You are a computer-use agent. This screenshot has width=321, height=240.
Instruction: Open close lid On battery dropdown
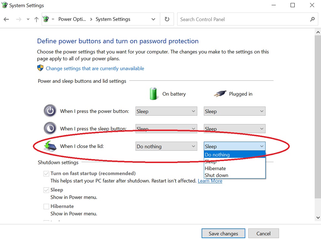point(166,146)
